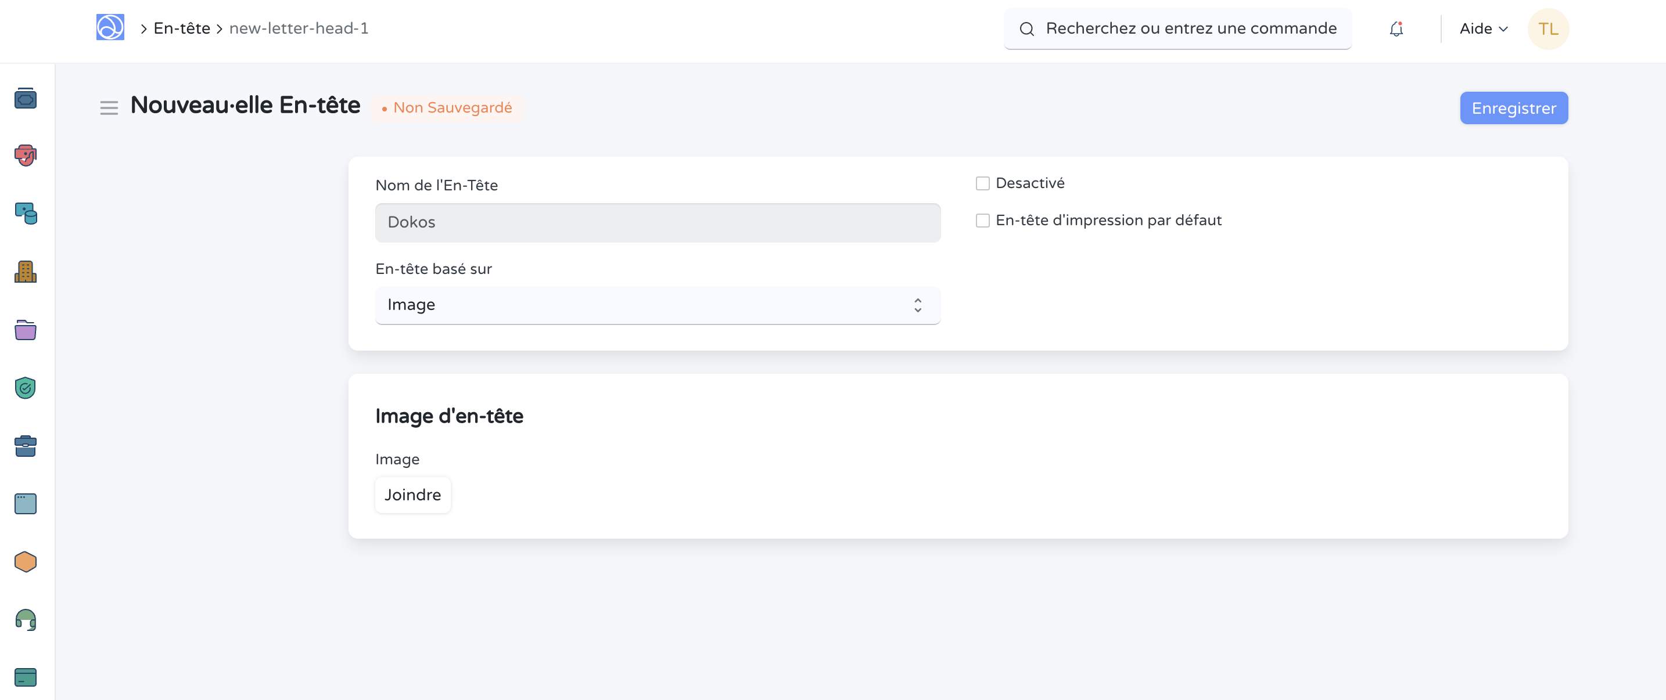This screenshot has height=700, width=1666.
Task: Click Joindre to attach an image
Action: click(412, 495)
